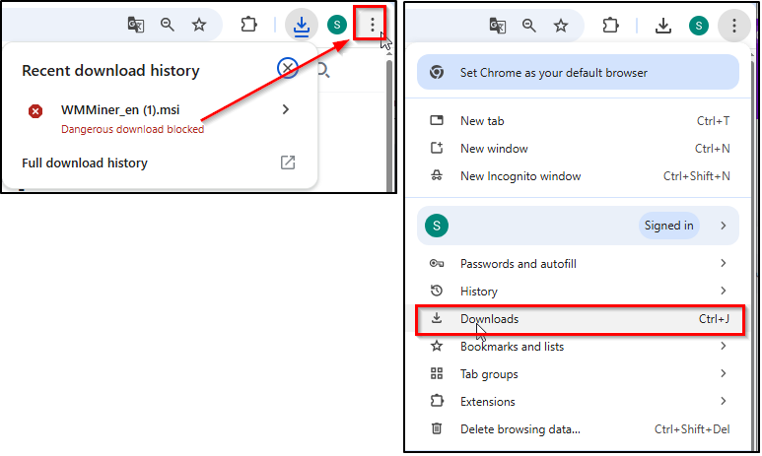The image size is (762, 456).
Task: Click the key icon beside Passwords and autofill
Action: [x=437, y=263]
